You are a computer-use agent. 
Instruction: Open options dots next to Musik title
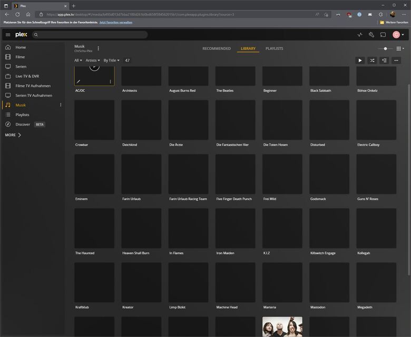point(99,48)
